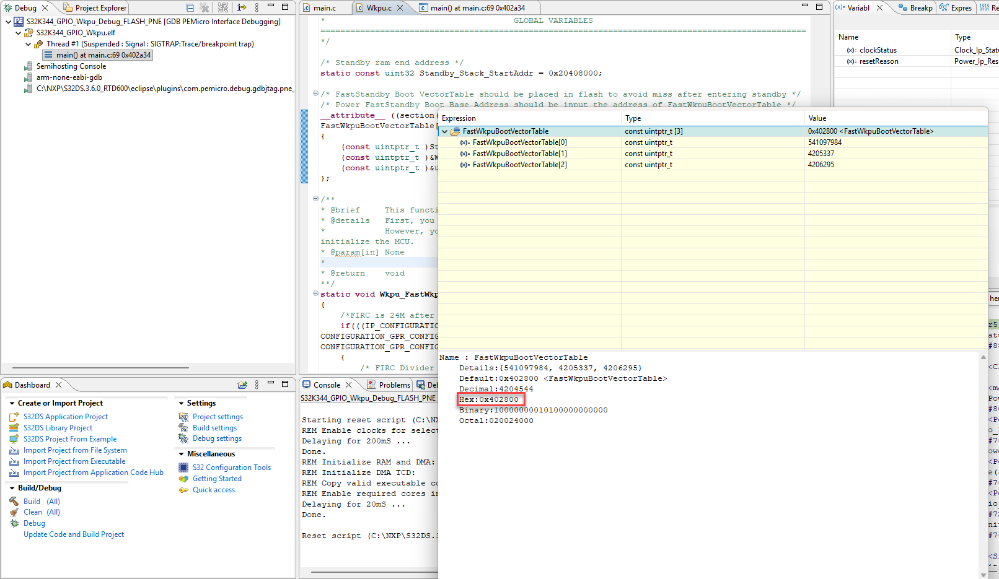
Task: Open the Problems tab
Action: pos(389,385)
